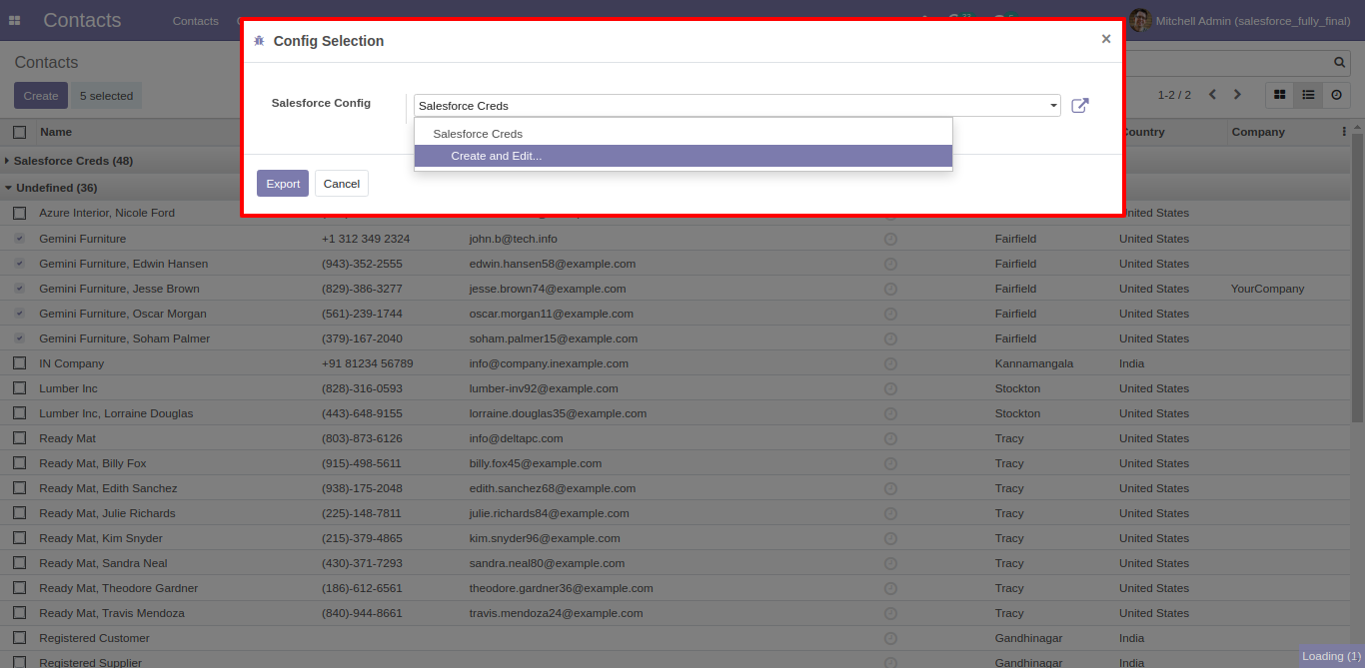This screenshot has width=1365, height=668.
Task: Click sandra.neal80@example.com email cell
Action: click(x=547, y=563)
